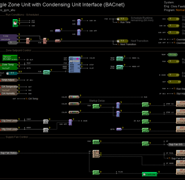Select the blue SETPOINT microblock
Image resolution: width=185 pixels, height=180 pixels.
coord(74,65)
